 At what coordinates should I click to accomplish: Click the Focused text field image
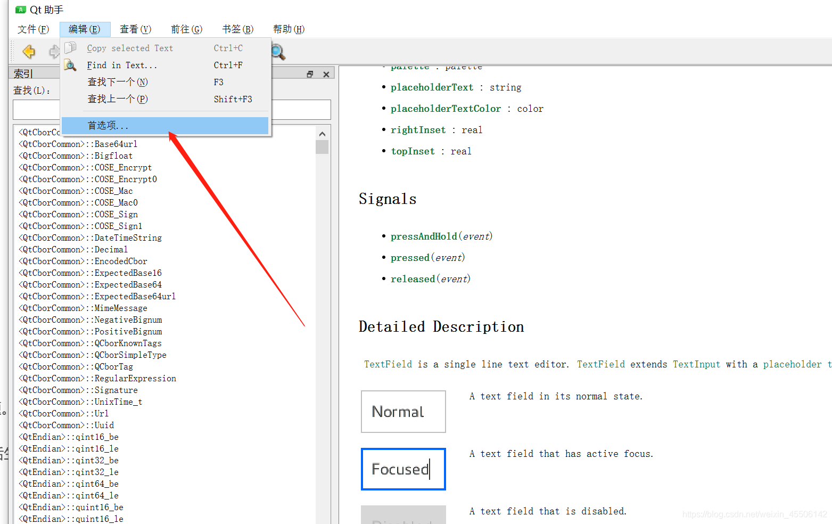403,469
